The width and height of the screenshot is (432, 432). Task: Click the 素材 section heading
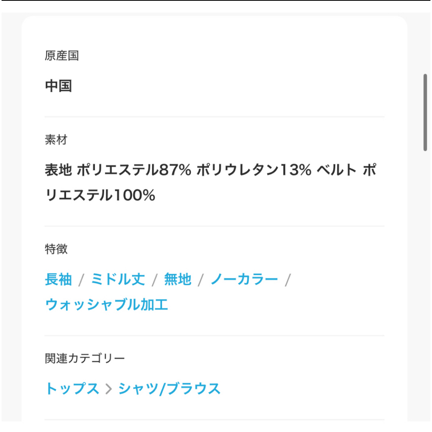pos(56,140)
